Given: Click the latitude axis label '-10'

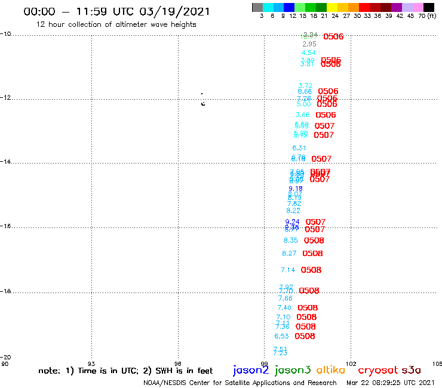Looking at the screenshot, I should (5, 34).
